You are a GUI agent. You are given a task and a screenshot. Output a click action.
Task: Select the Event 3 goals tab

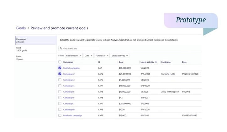(36, 58)
